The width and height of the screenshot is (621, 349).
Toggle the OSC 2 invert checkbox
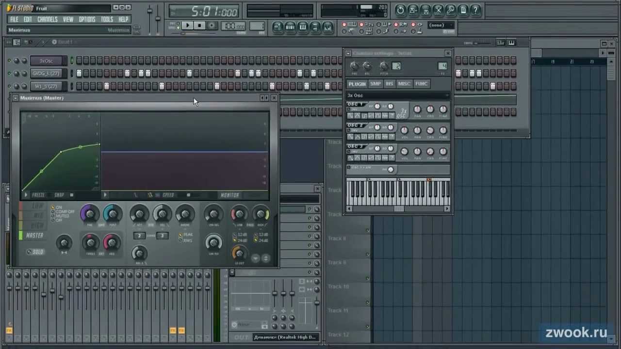point(350,130)
